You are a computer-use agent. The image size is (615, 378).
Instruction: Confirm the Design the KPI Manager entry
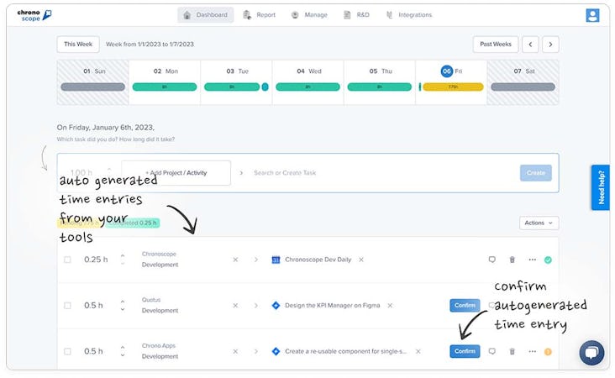tap(465, 306)
